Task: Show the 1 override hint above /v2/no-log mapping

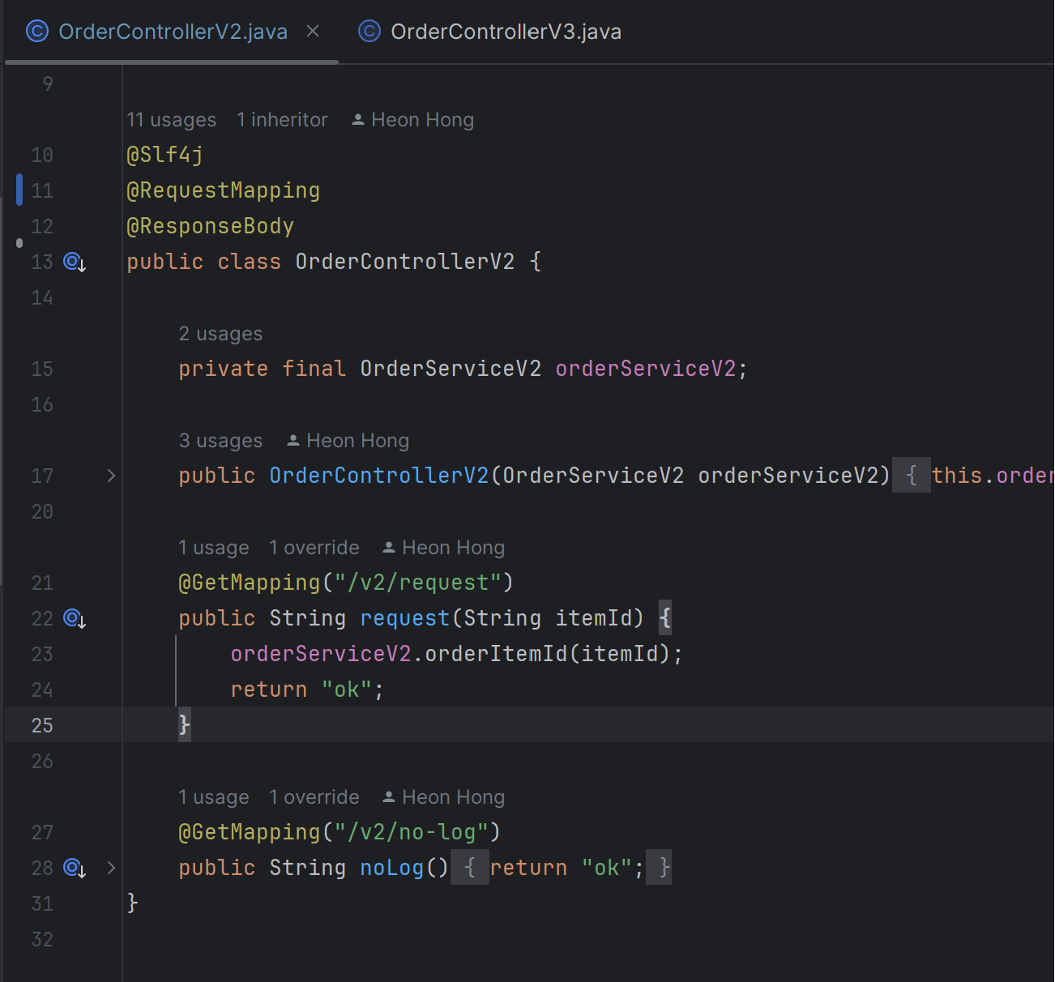Action: (314, 797)
